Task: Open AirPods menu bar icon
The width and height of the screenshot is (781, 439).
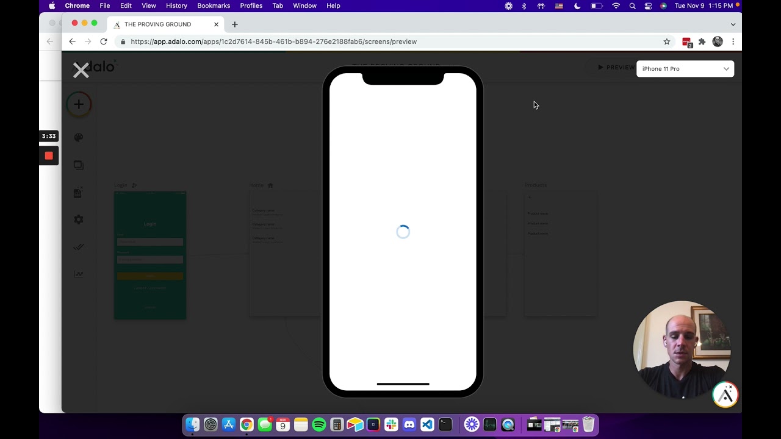Action: [x=541, y=5]
